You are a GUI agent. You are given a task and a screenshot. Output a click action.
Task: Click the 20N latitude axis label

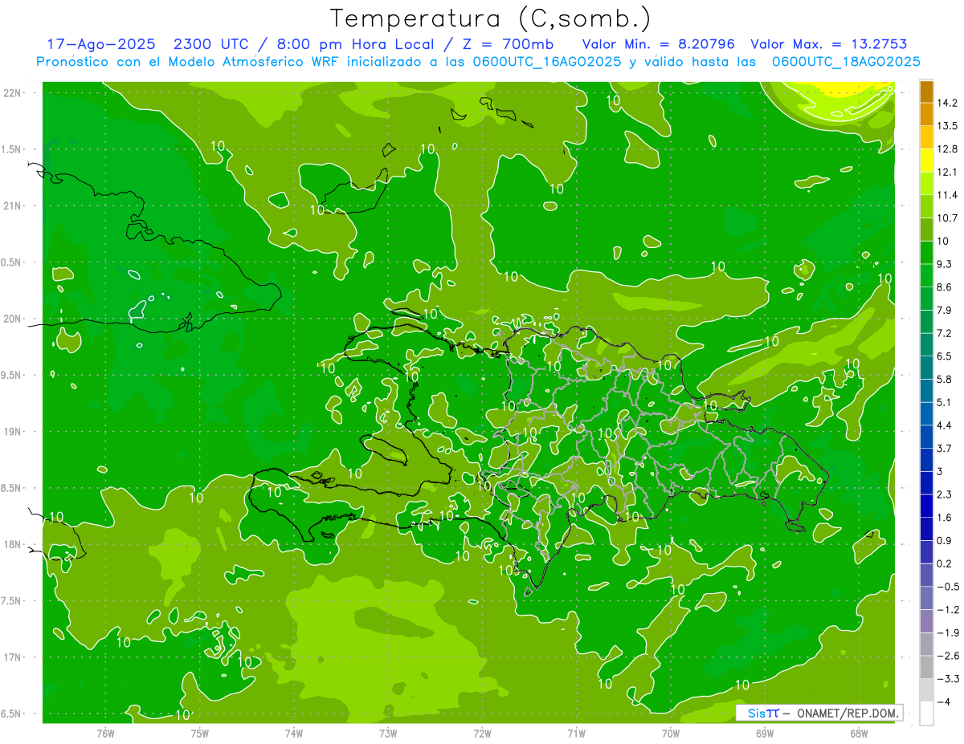coord(13,319)
